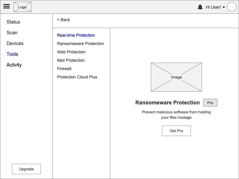Click the Logo placeholder
Image resolution: width=239 pixels, height=179 pixels.
[22, 7]
